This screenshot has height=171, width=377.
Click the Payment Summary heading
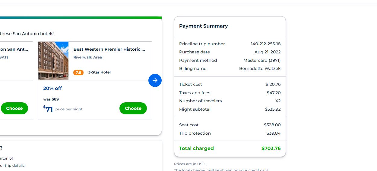pos(203,26)
